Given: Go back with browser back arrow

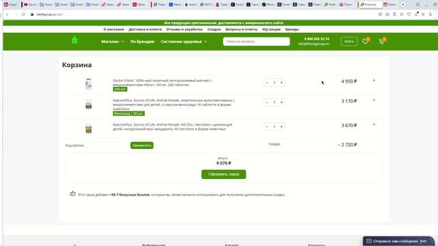Looking at the screenshot, I should point(8,14).
